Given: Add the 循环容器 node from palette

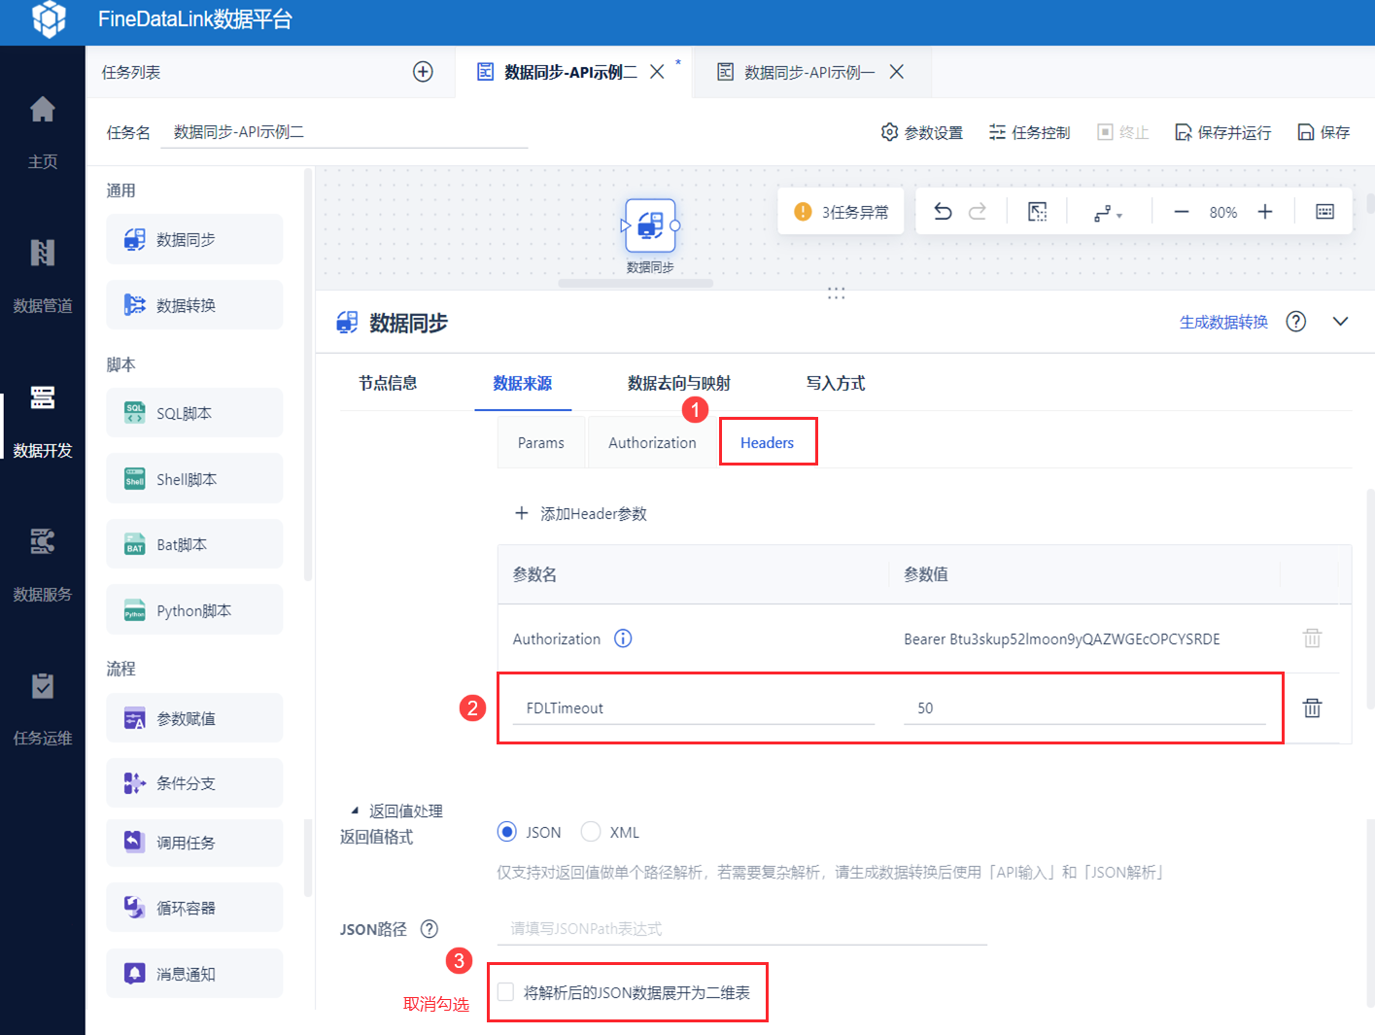Looking at the screenshot, I should tap(194, 908).
